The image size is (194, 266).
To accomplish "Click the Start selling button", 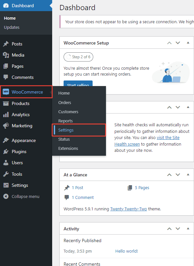I will [78, 84].
